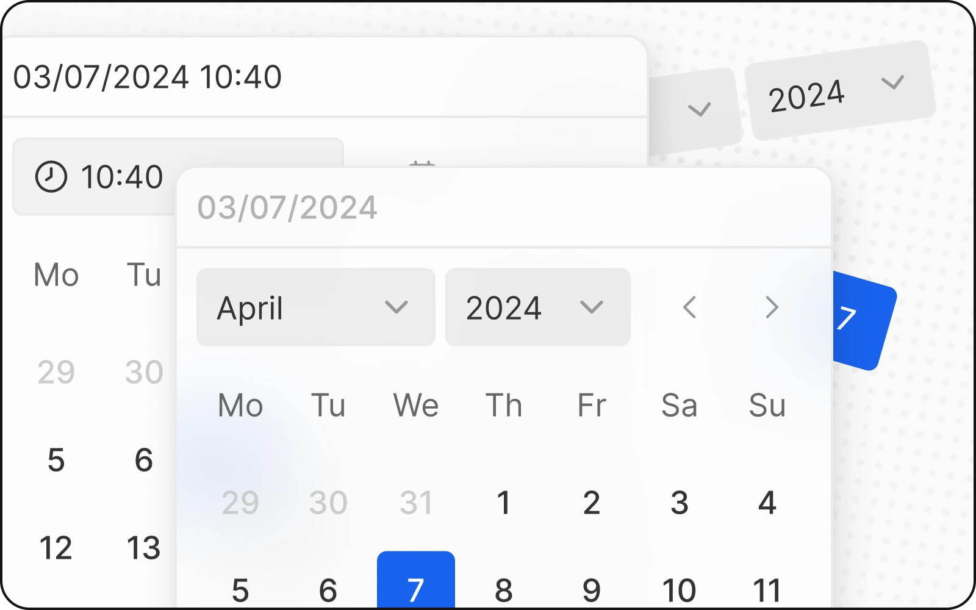Choose day 9 in the April calendar
The height and width of the screenshot is (610, 976).
point(591,589)
